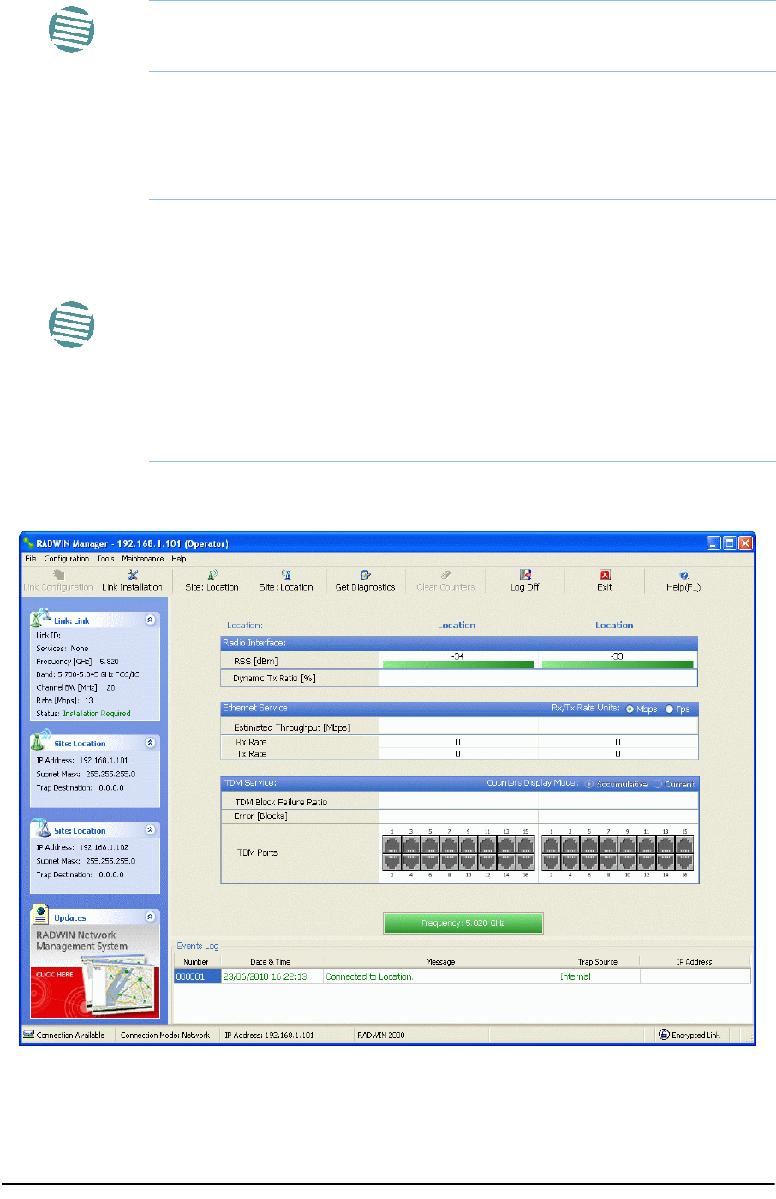Click the Message column header
This screenshot has height=1199, width=776.
click(x=440, y=962)
